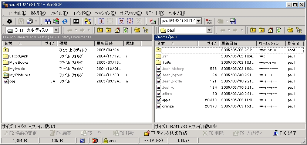Refresh the local panel with the green arrows icon

[125, 30]
